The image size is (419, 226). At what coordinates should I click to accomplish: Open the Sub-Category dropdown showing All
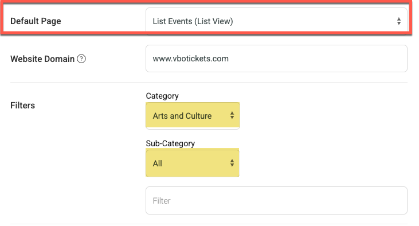point(193,163)
